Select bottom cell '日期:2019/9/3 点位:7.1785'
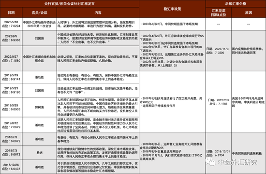 (218, 102)
